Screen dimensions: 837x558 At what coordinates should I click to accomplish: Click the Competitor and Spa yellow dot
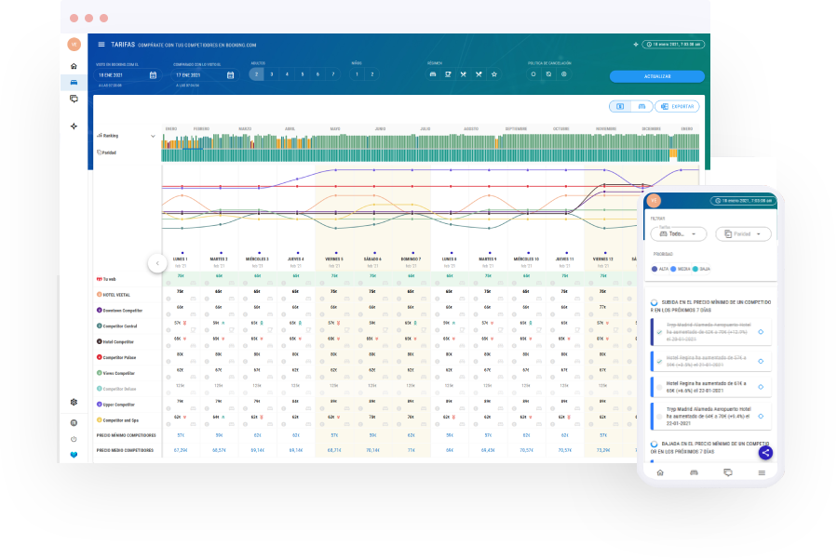click(x=100, y=420)
